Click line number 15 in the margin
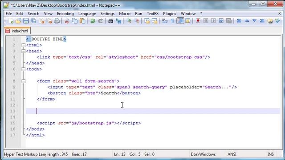The image size is (285, 160). (x=13, y=123)
